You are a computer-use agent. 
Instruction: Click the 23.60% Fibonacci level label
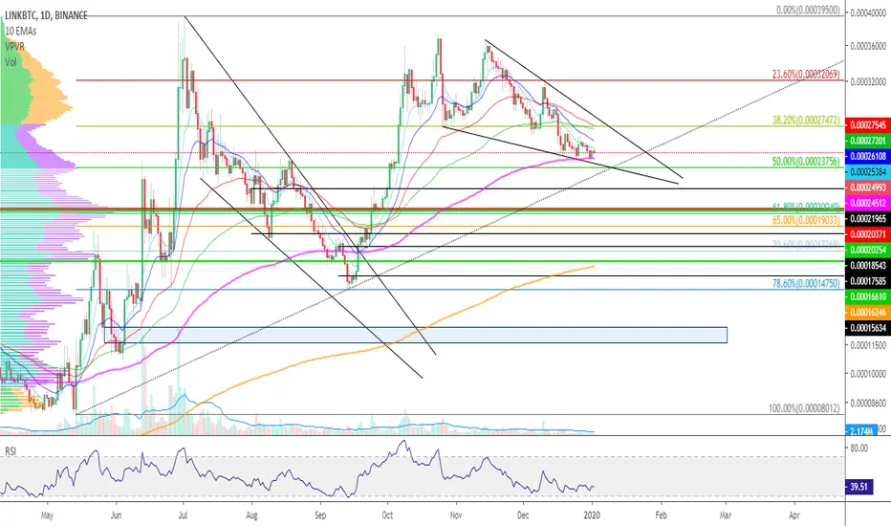806,74
